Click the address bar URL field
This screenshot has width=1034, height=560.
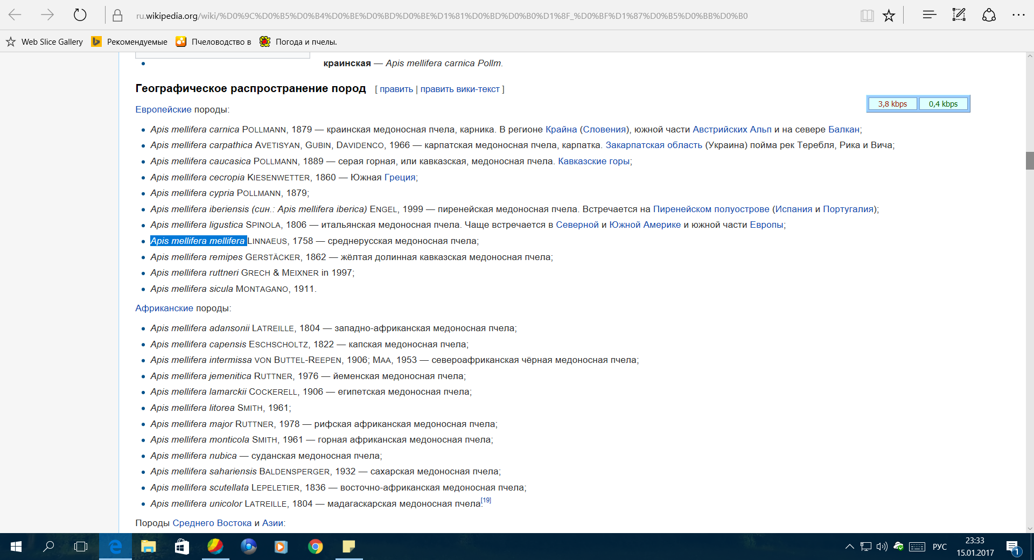[442, 16]
